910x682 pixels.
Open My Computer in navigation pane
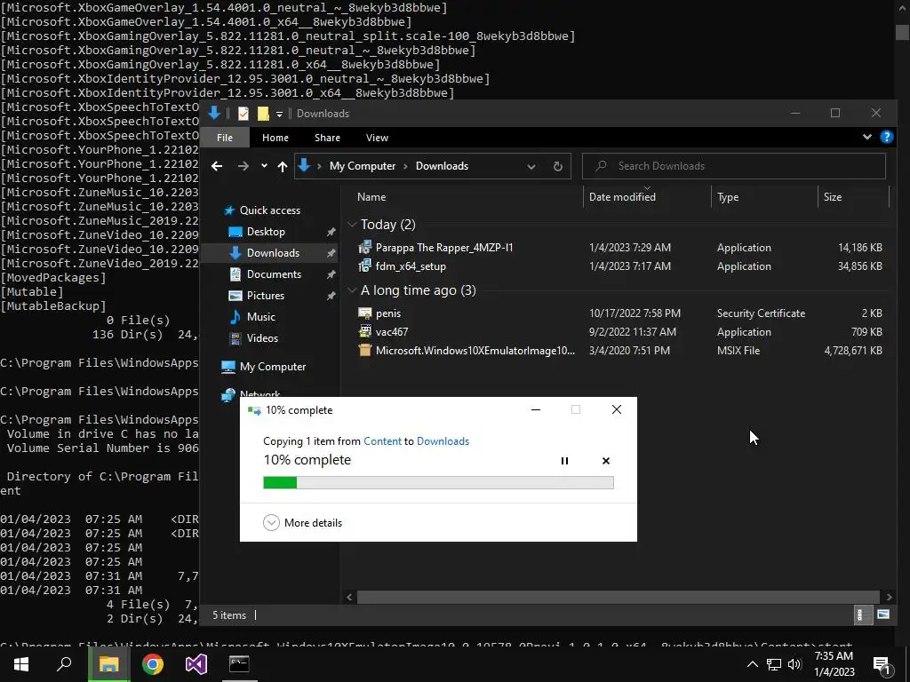pos(272,367)
